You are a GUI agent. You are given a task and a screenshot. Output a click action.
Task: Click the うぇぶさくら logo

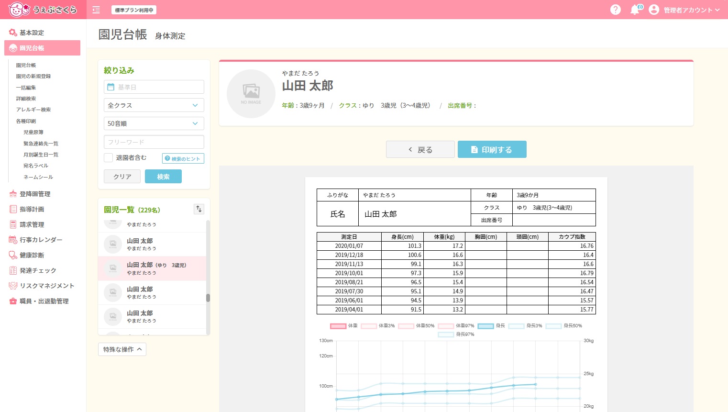[43, 9]
